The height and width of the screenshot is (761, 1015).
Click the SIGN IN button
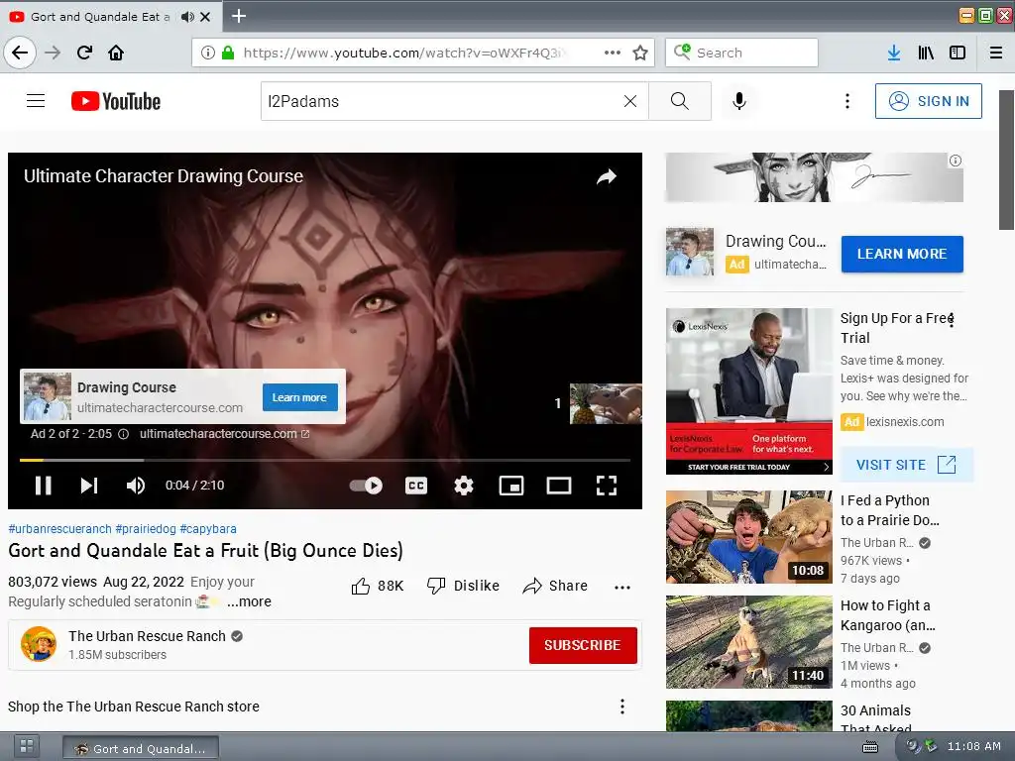coord(928,101)
